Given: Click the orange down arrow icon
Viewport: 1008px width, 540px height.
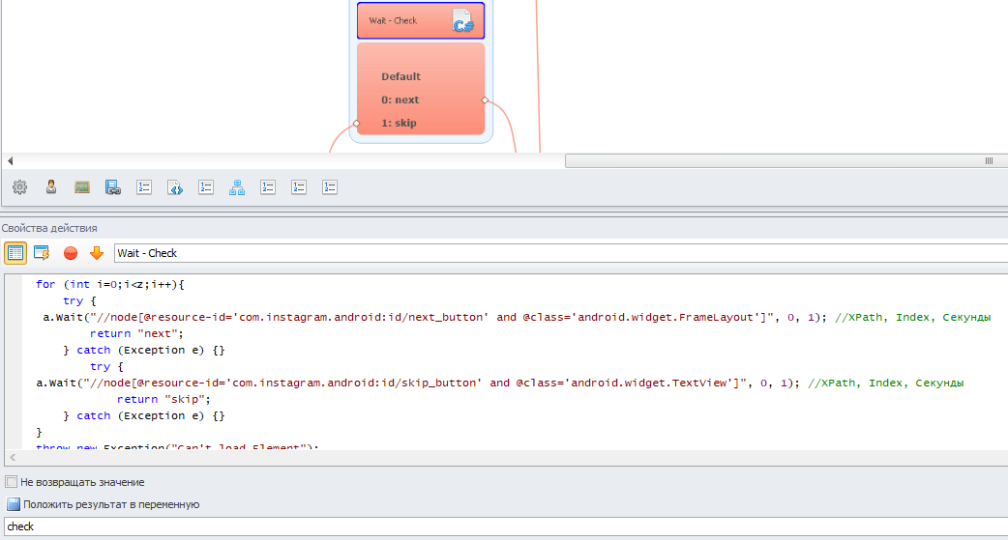Looking at the screenshot, I should [97, 253].
